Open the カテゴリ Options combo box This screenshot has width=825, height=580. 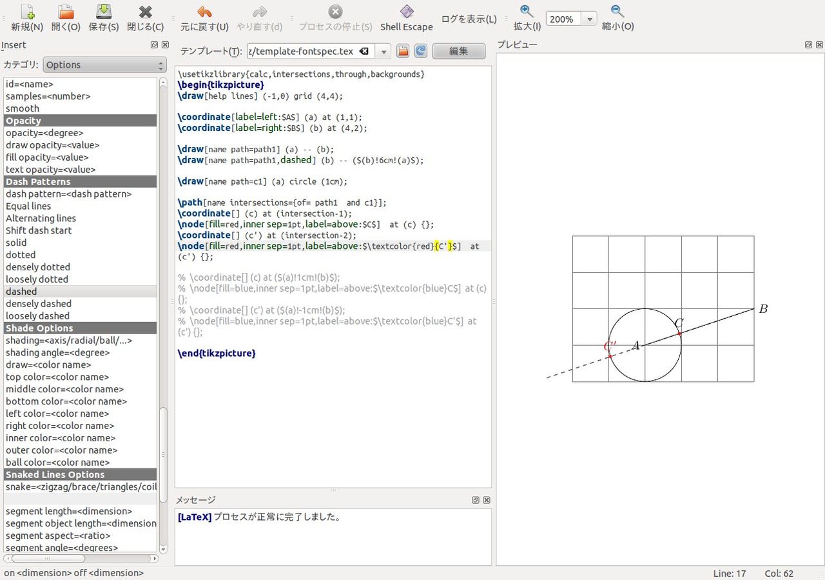pos(105,65)
